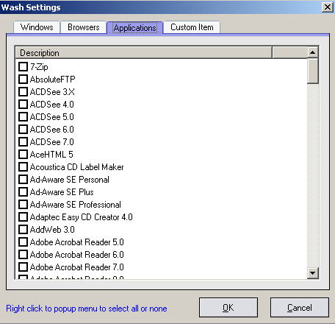Screen dimensions: 335x324
Task: Select ACDSee 5.0 checkbox
Action: coord(23,116)
